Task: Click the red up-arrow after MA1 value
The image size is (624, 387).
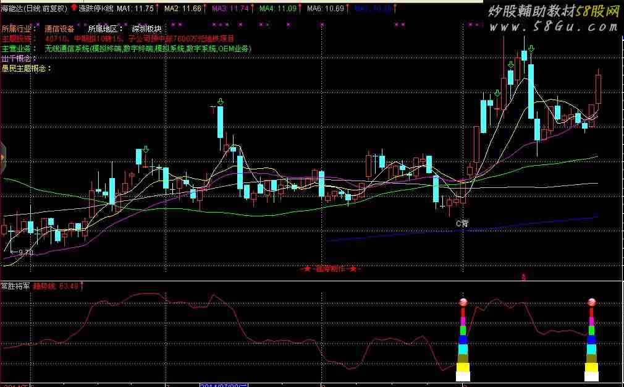Action: 157,9
